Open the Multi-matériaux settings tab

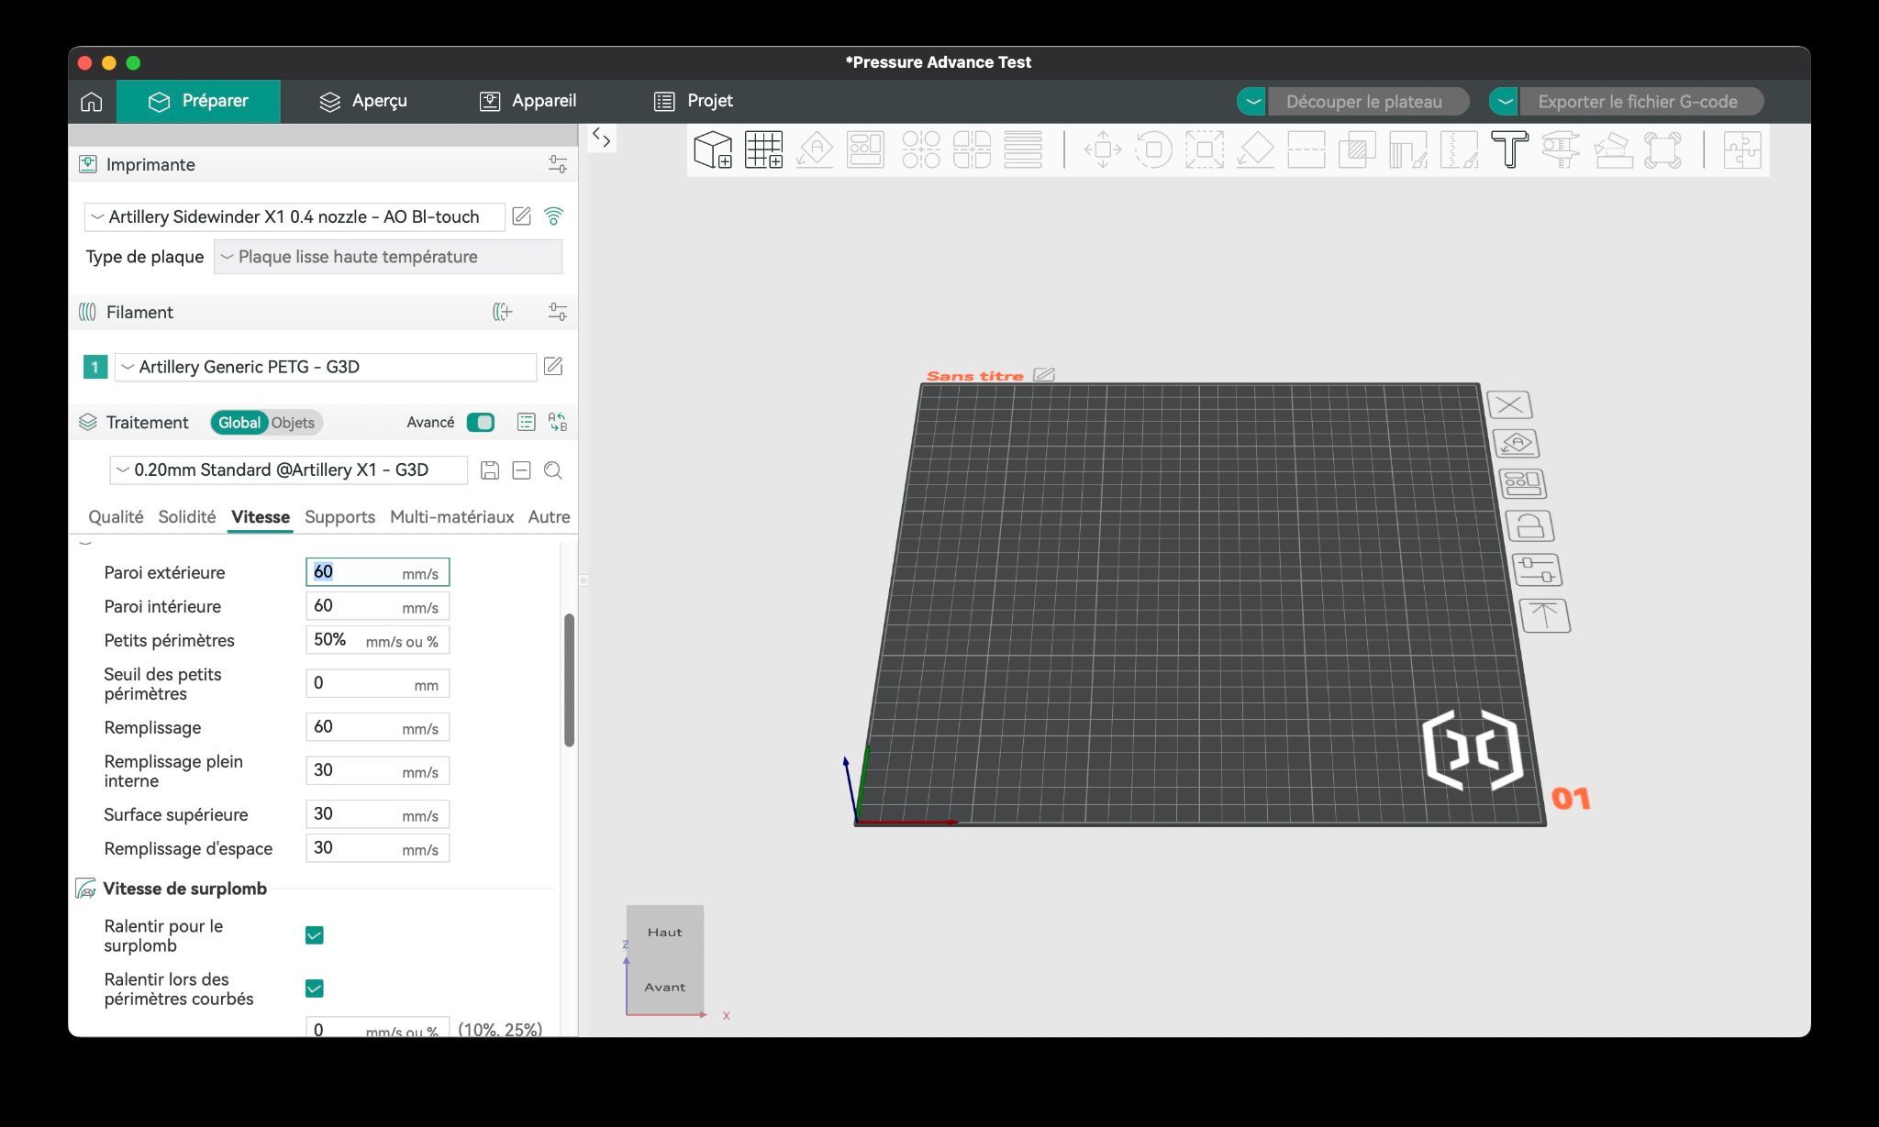[x=451, y=517]
